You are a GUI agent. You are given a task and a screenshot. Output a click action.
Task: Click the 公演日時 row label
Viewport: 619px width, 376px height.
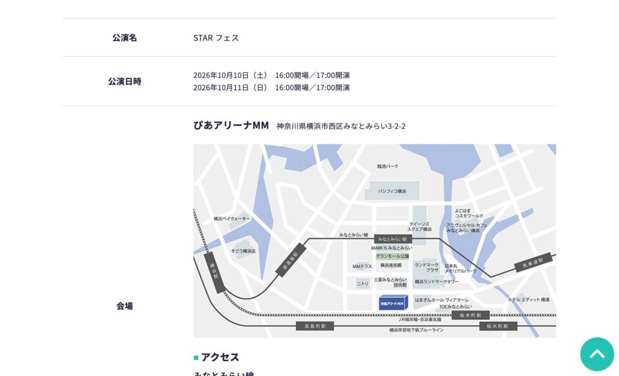pos(124,81)
